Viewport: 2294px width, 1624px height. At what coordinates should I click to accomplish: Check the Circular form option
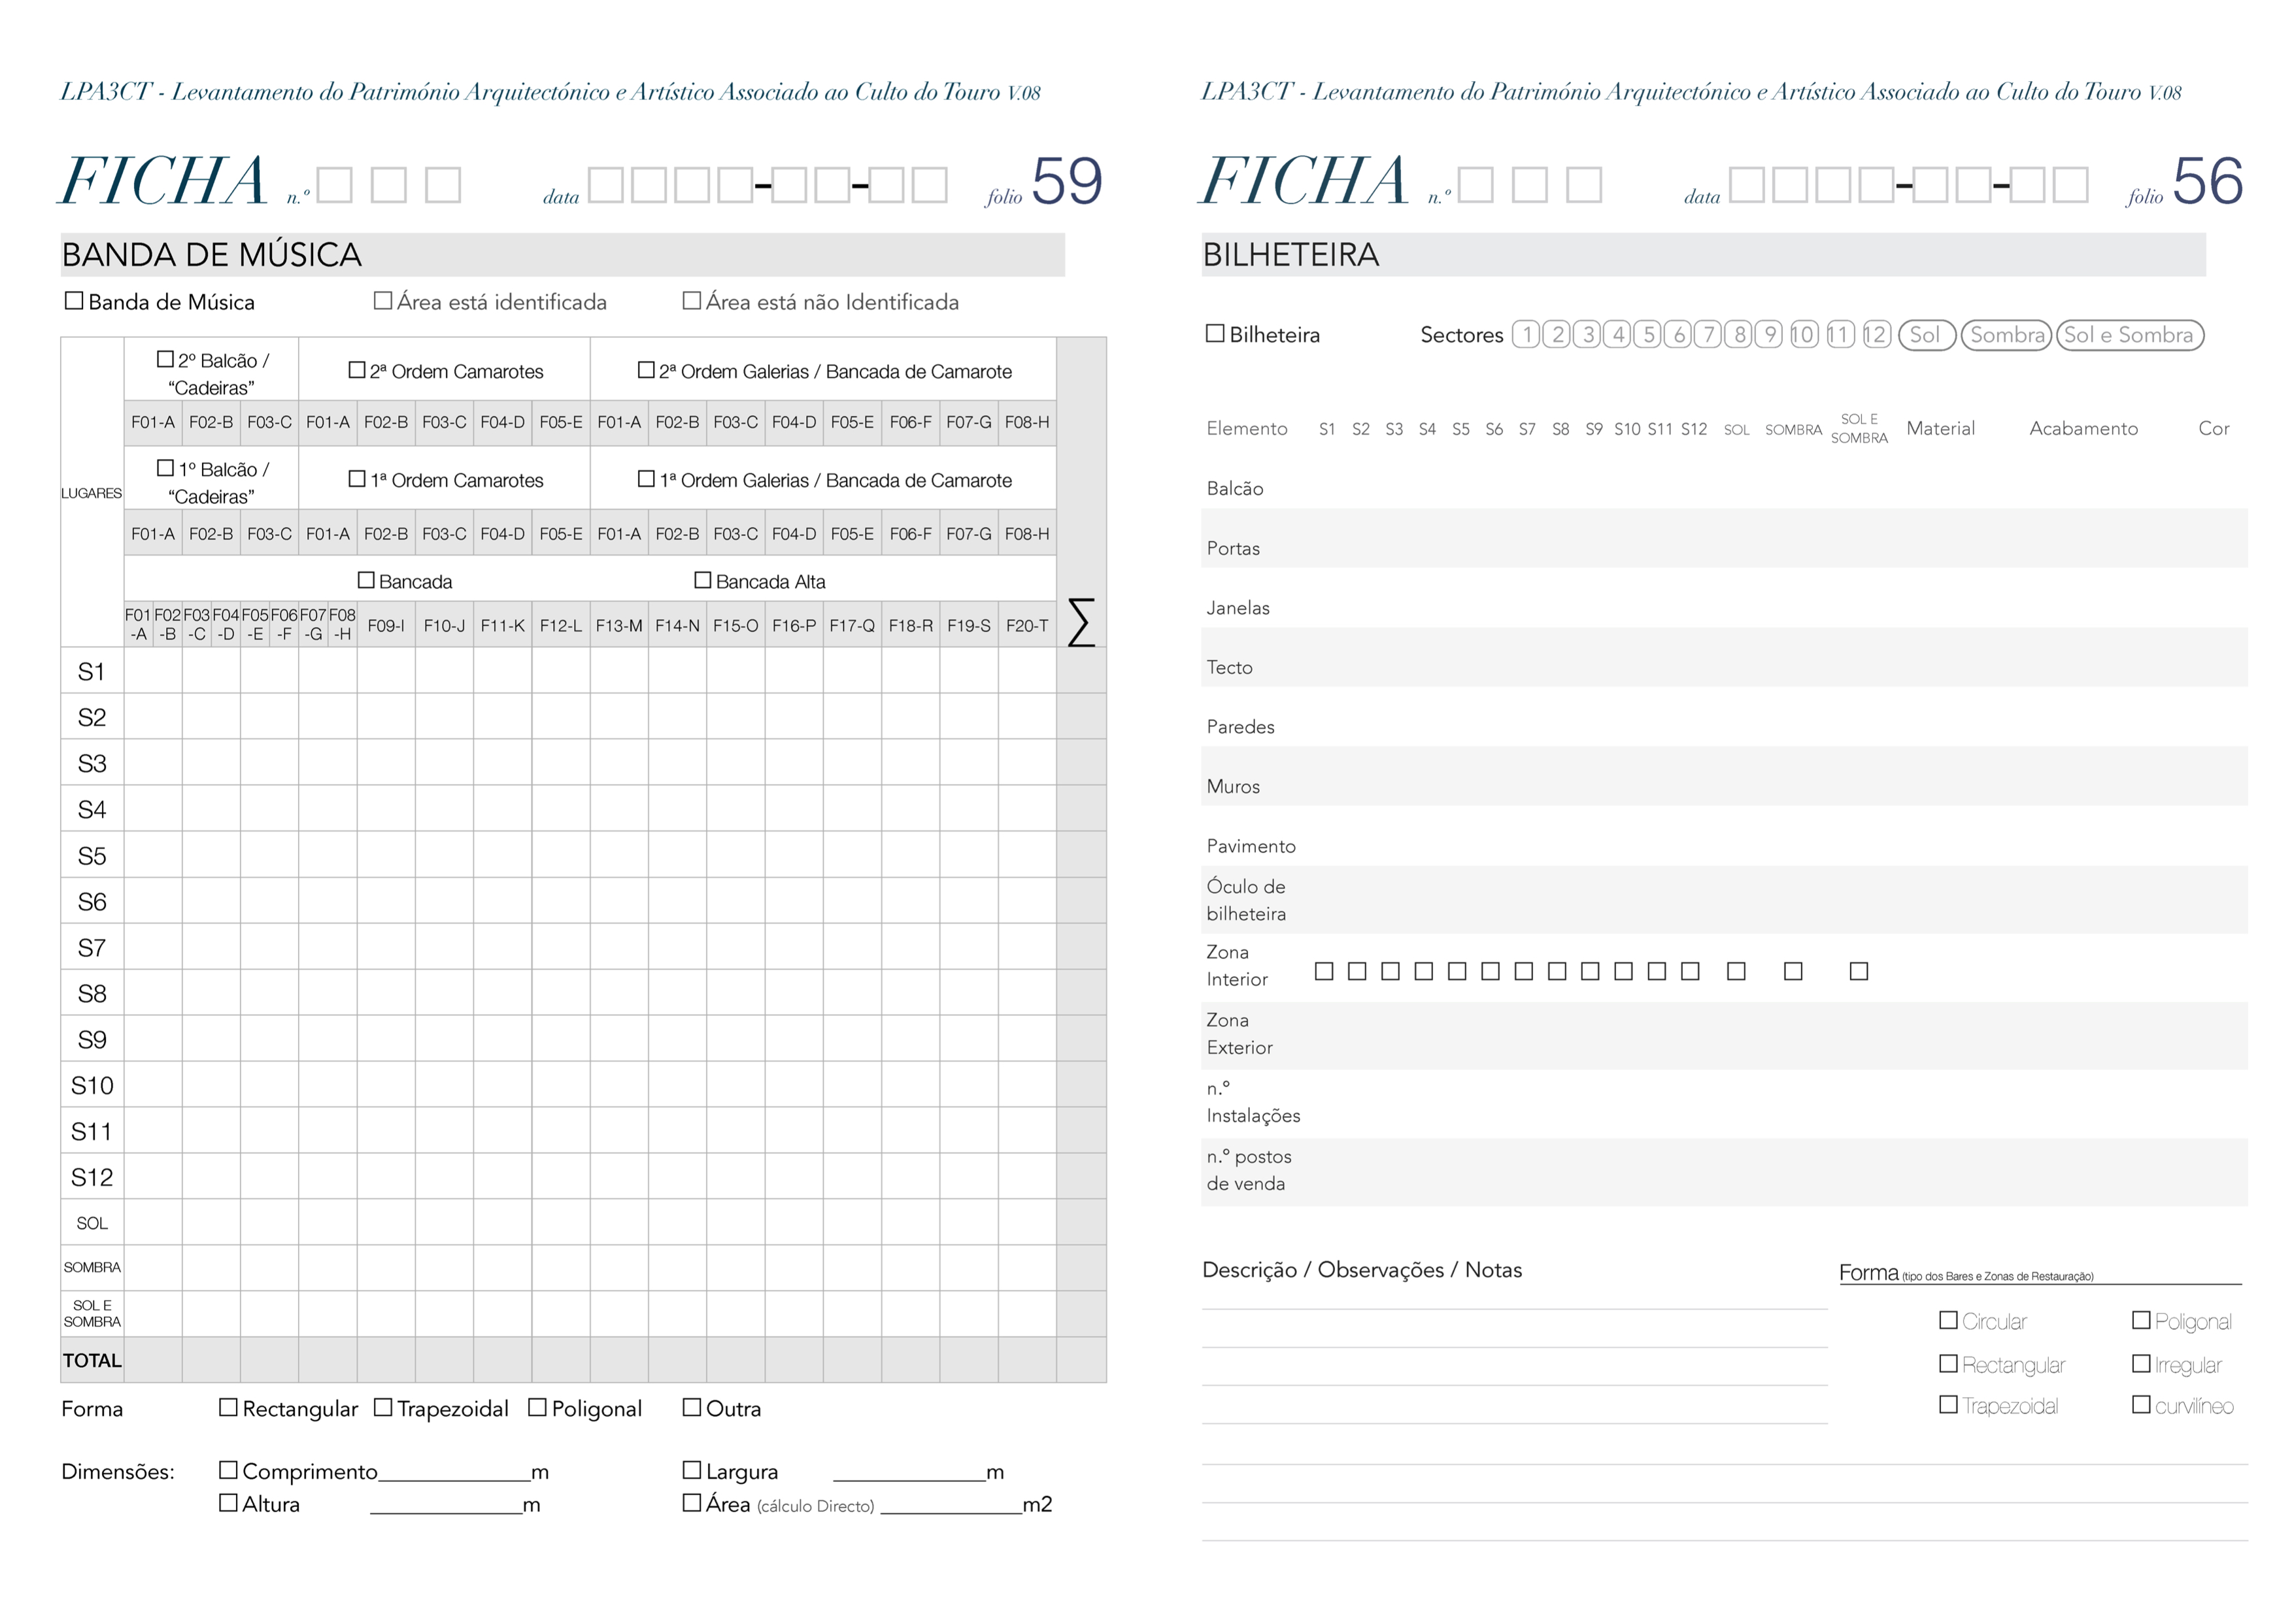pyautogui.click(x=1948, y=1319)
